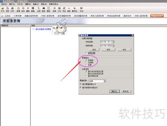Click the 新增 (new) toolbar icon
The width and height of the screenshot is (167, 126).
(x=18, y=8)
